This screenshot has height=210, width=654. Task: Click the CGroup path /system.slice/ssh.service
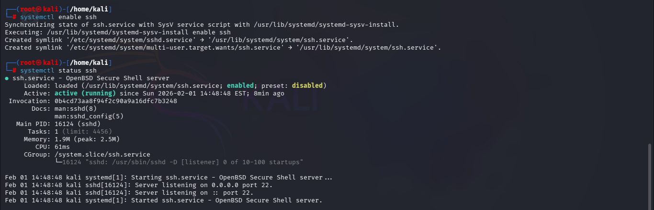102,154
